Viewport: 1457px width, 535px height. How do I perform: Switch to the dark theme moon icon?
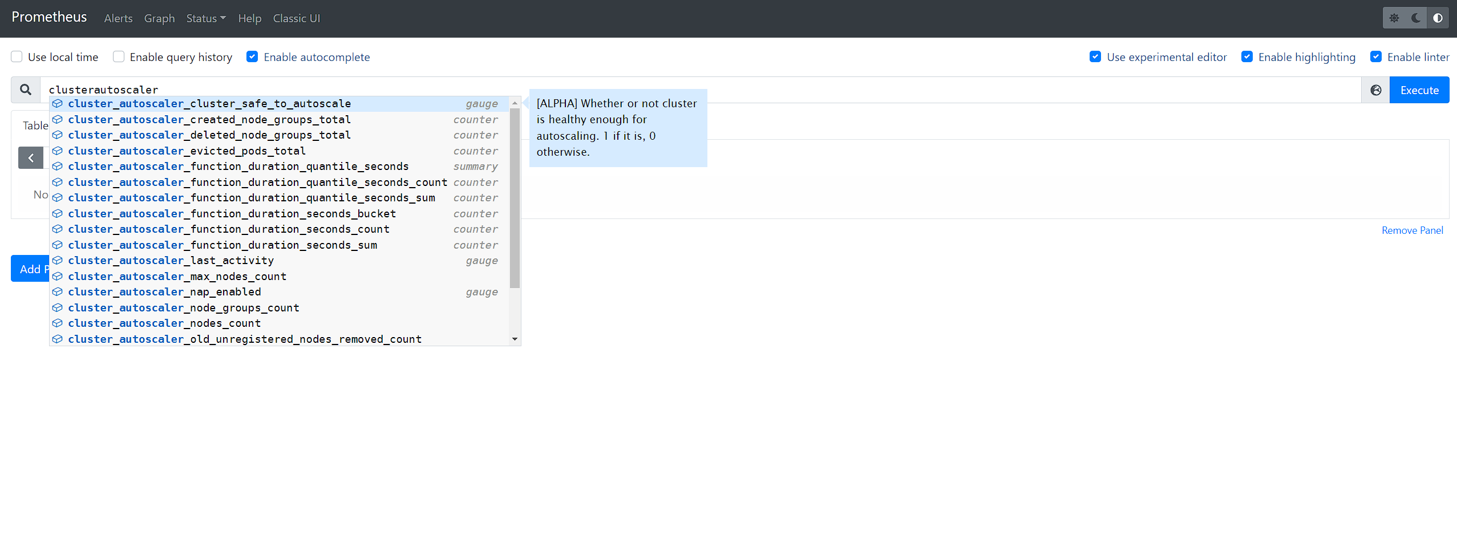tap(1416, 18)
